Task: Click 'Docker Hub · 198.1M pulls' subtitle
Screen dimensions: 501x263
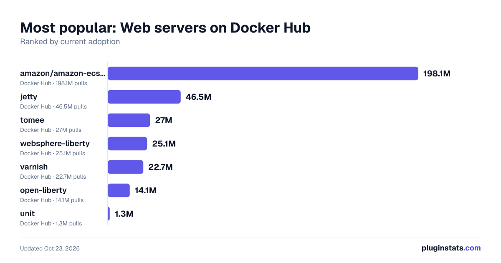Action: pyautogui.click(x=53, y=83)
